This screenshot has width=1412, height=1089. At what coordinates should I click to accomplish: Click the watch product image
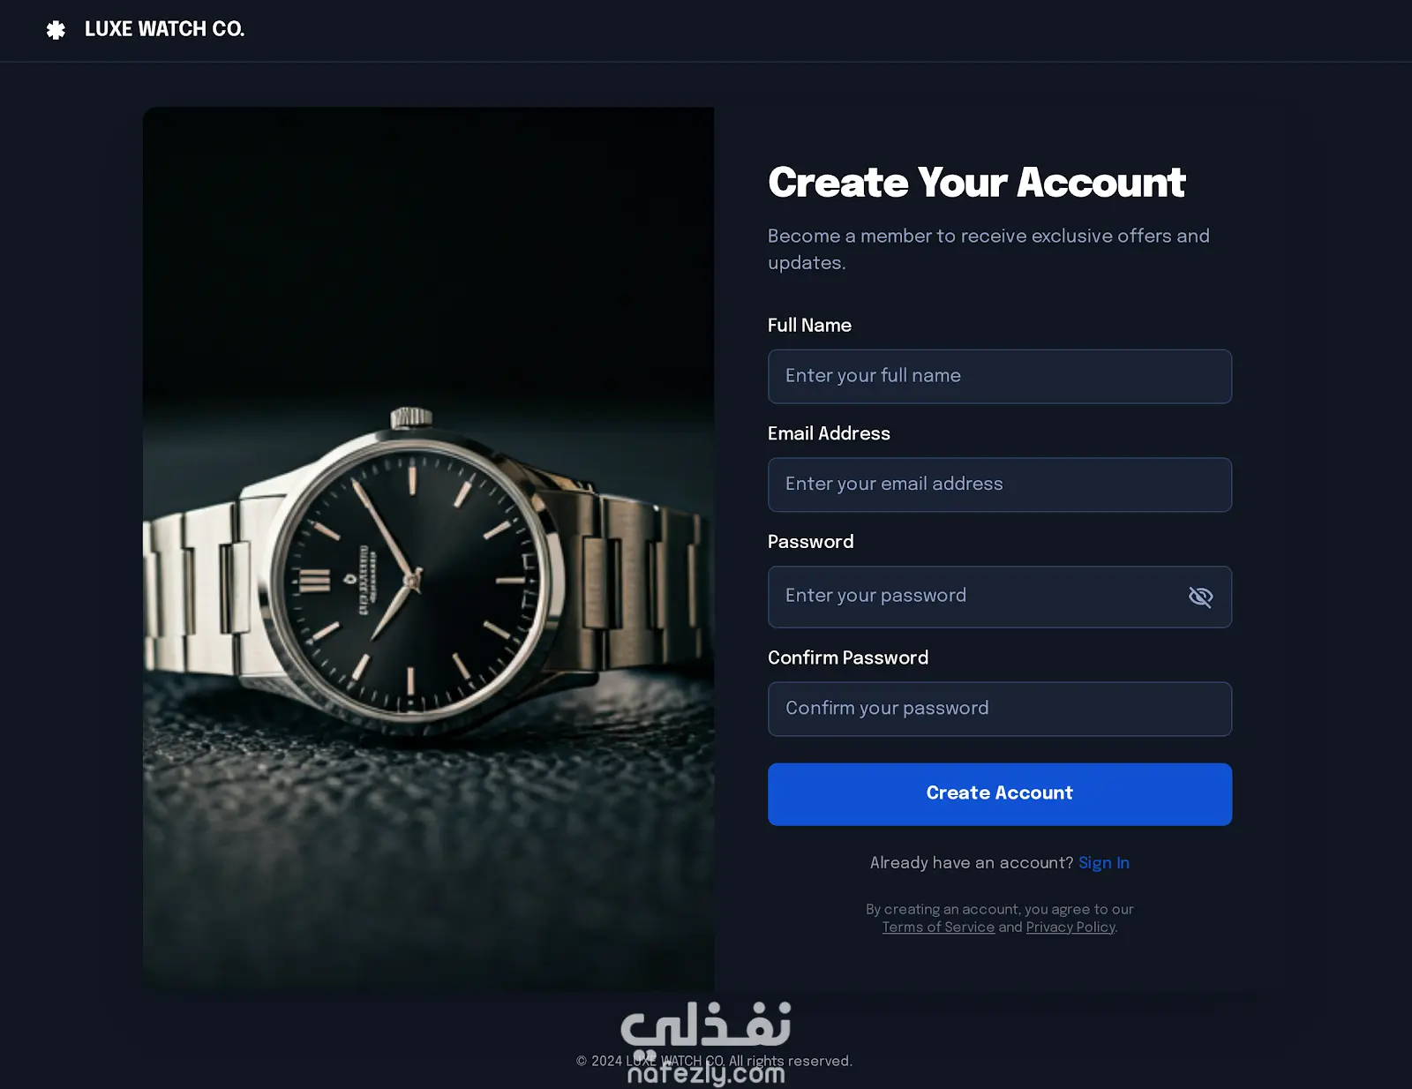[x=428, y=549]
